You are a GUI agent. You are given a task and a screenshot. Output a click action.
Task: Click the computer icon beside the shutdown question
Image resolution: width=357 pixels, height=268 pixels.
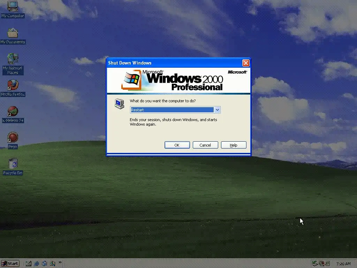pyautogui.click(x=119, y=104)
